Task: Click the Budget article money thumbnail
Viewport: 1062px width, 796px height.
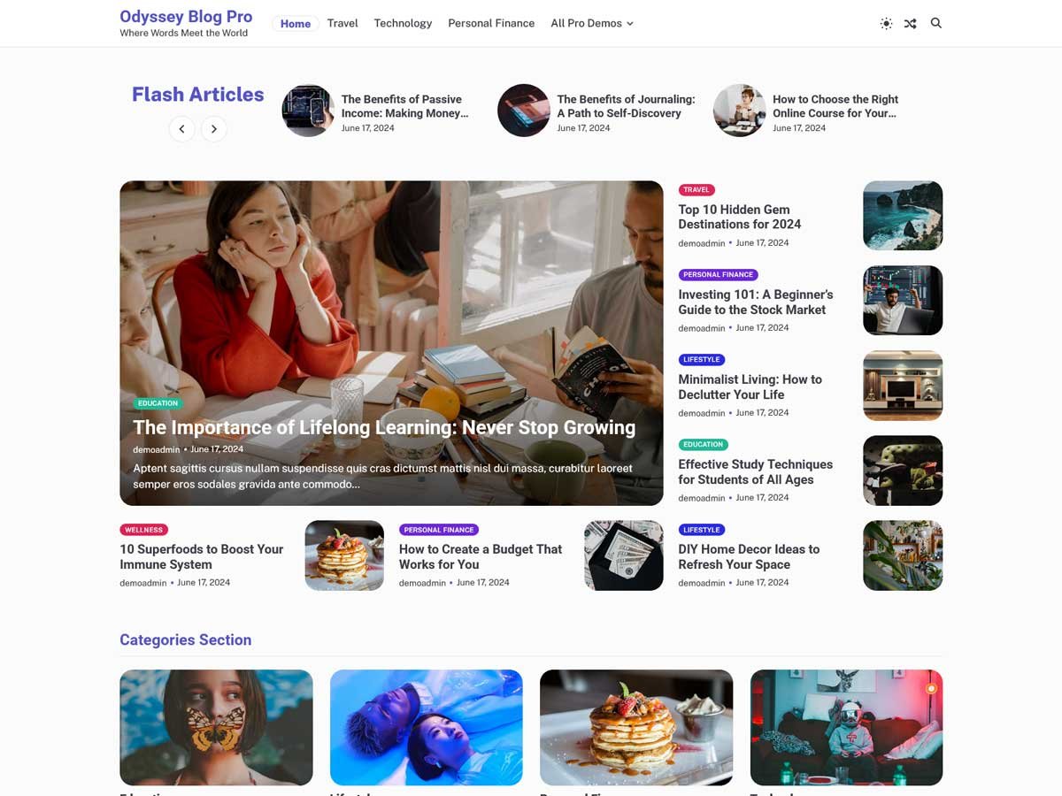Action: click(624, 555)
